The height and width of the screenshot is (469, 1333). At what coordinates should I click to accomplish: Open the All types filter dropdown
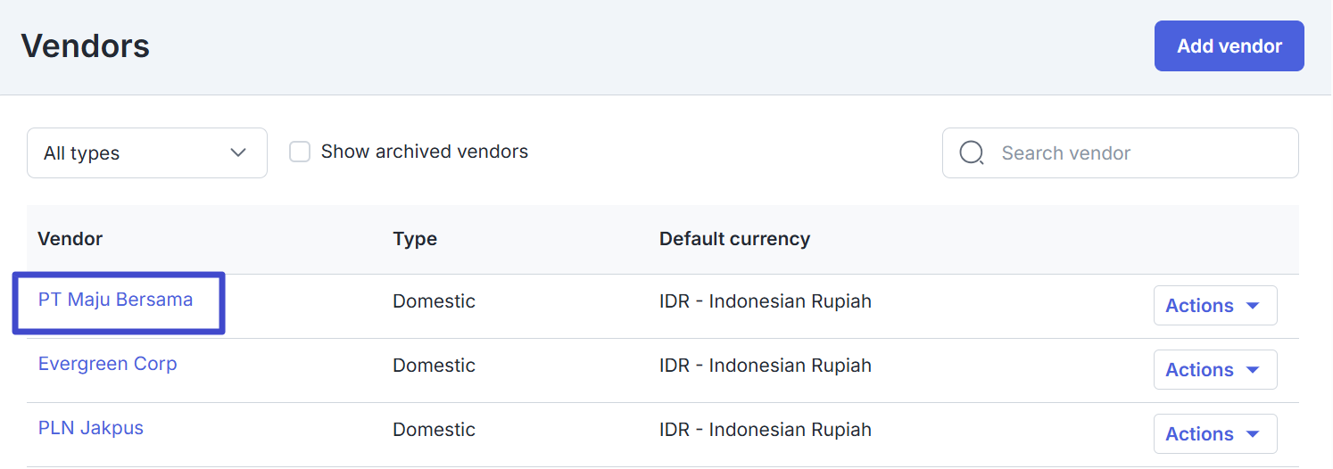tap(147, 153)
